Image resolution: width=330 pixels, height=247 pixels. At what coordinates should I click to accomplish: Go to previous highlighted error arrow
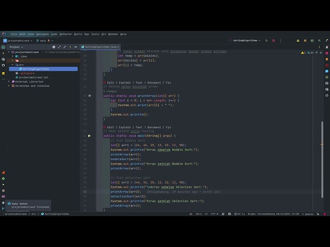tap(317, 52)
